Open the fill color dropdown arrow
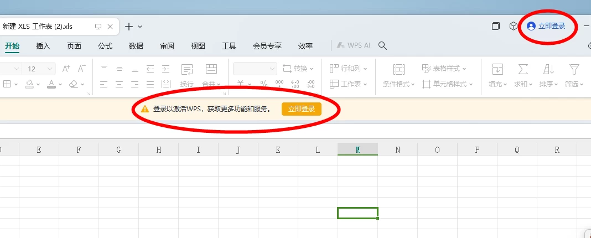 coord(38,84)
